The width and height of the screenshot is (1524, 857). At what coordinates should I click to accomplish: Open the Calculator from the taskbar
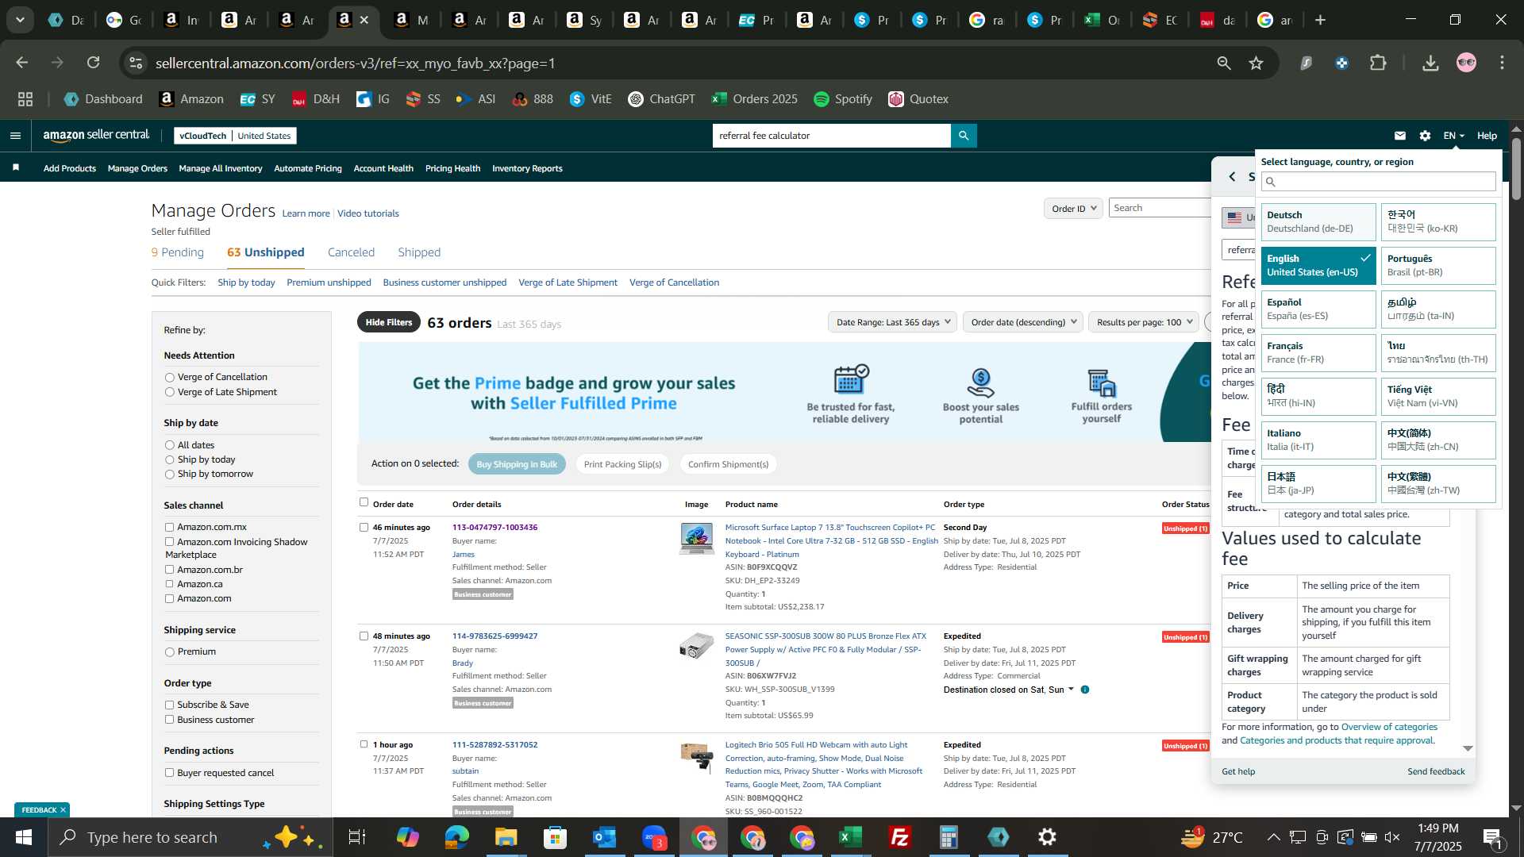tap(949, 837)
